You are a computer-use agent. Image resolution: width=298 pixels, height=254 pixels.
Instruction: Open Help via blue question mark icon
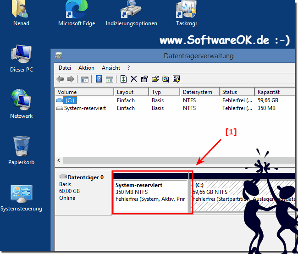(x=99, y=79)
